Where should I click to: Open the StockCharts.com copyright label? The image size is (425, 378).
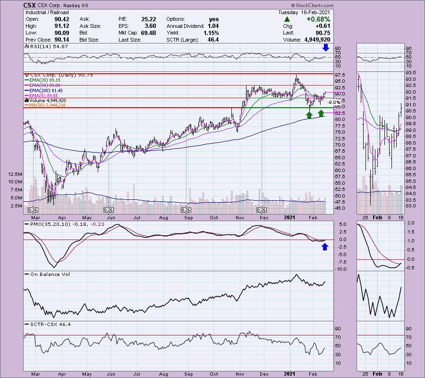click(313, 5)
